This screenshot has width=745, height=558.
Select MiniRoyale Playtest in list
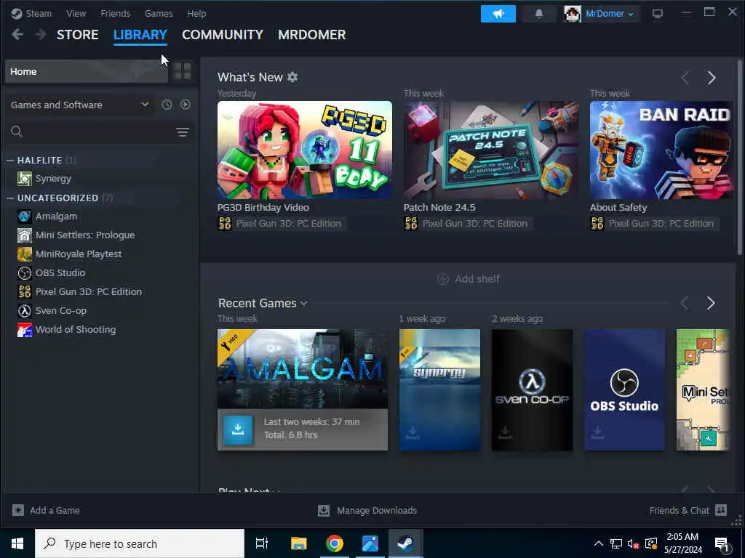(79, 254)
